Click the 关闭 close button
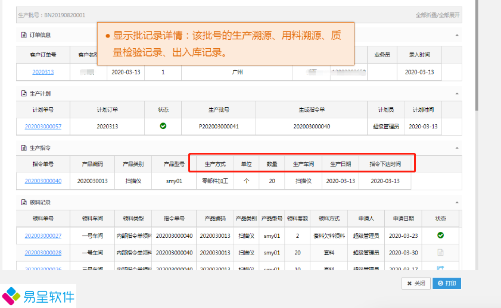This screenshot has height=308, width=501. (x=416, y=283)
